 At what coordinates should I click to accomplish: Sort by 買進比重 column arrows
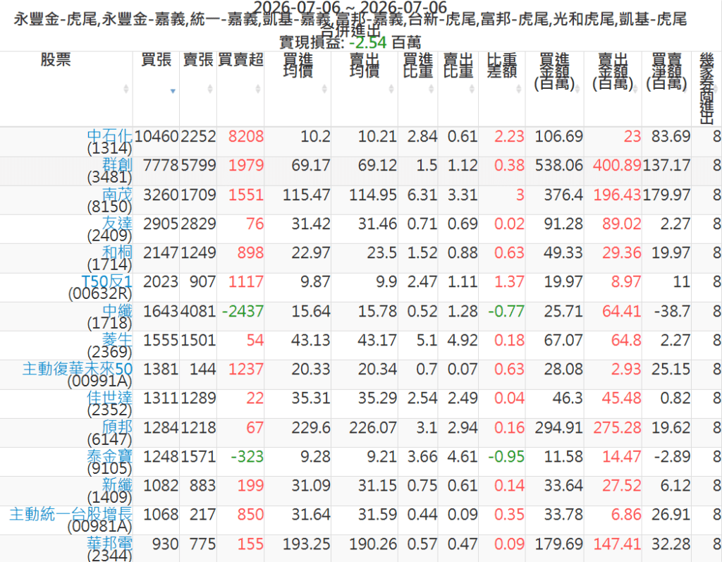[x=432, y=90]
